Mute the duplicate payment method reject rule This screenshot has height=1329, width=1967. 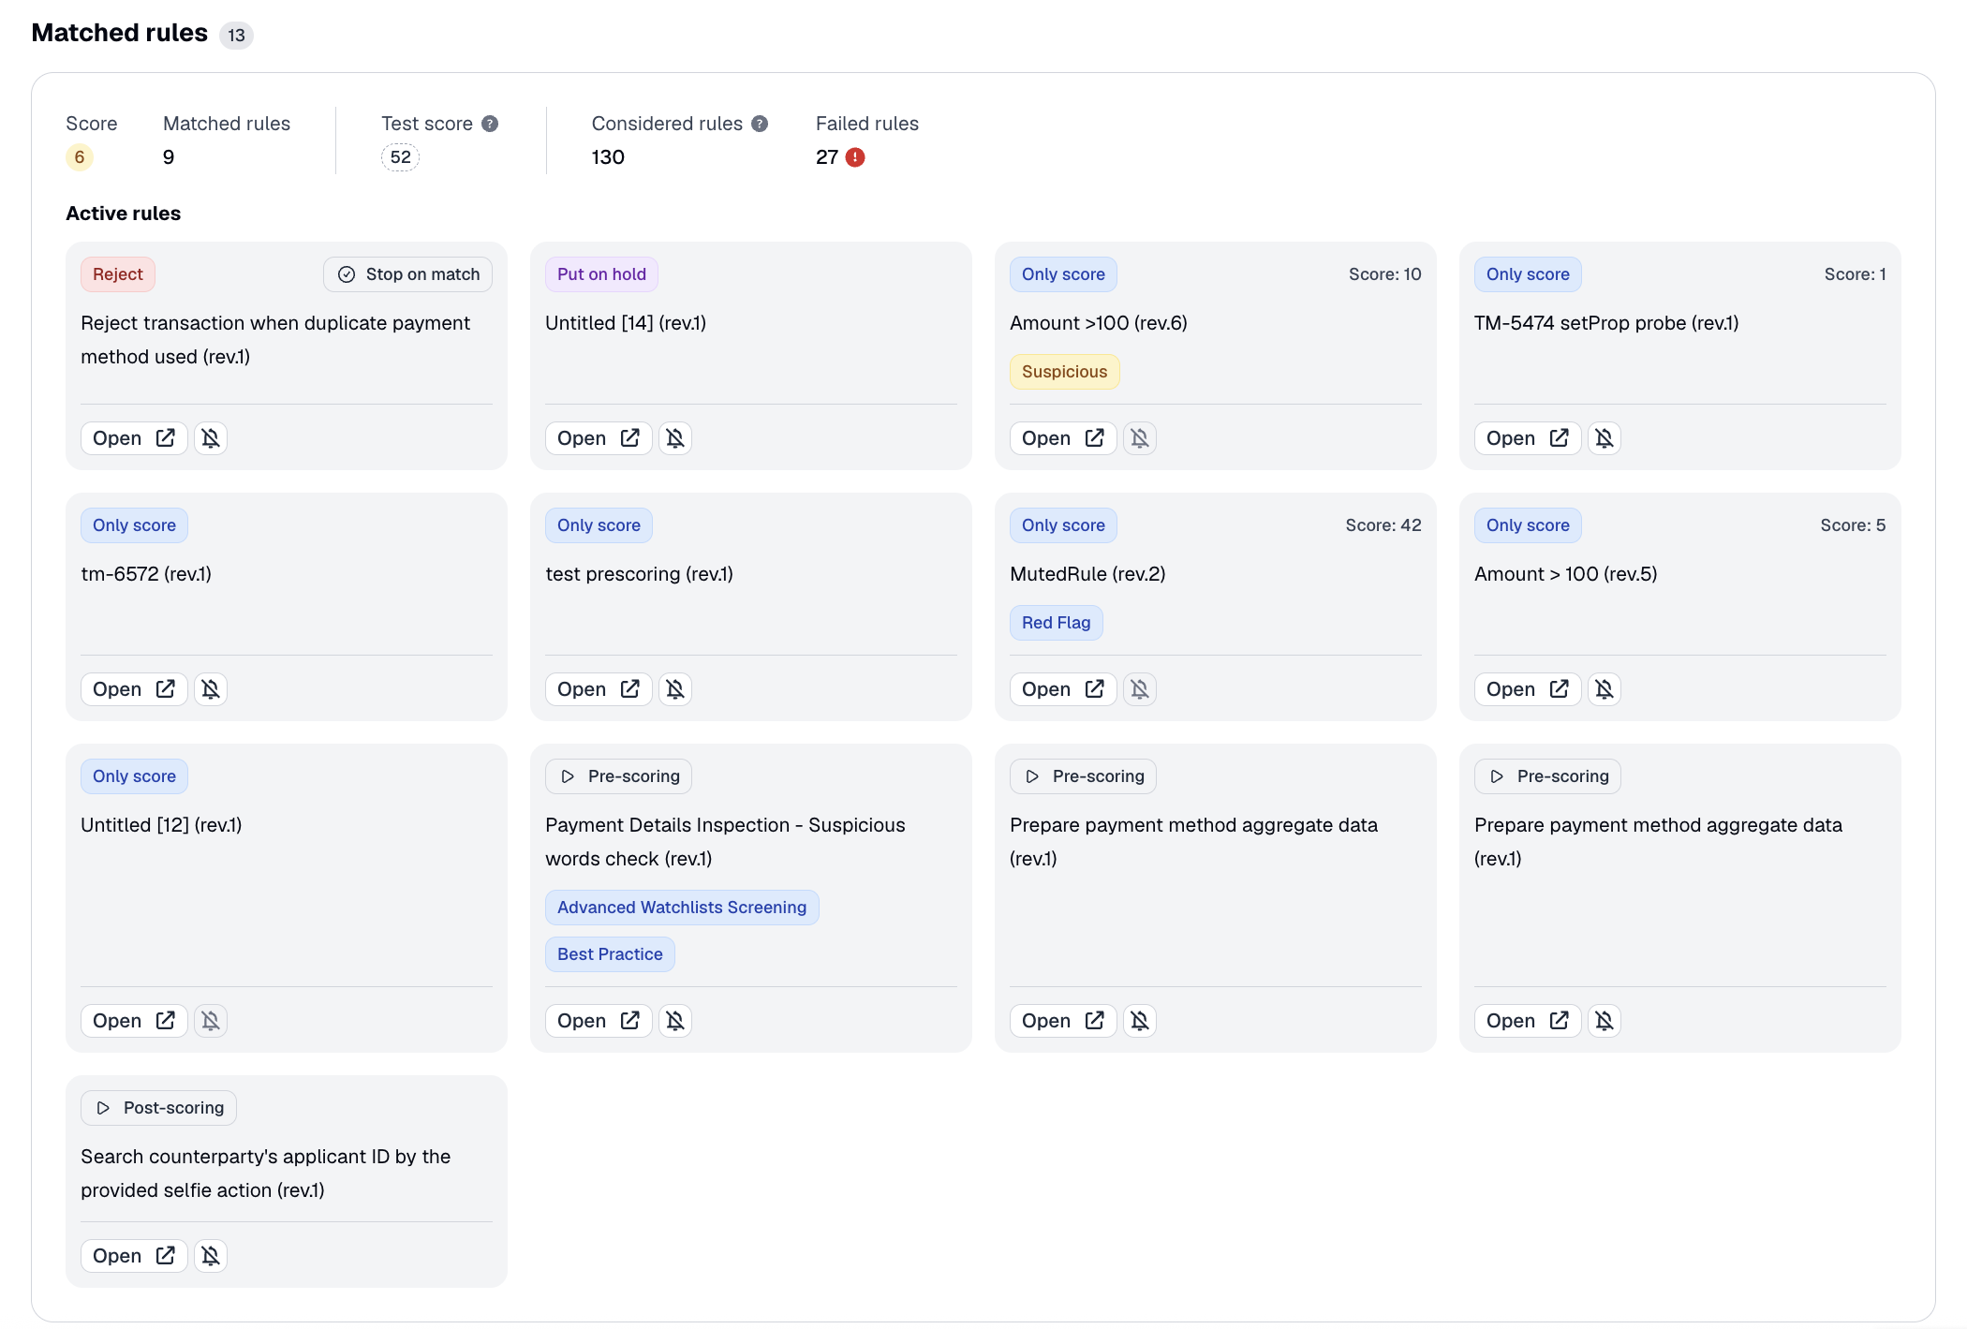point(211,438)
